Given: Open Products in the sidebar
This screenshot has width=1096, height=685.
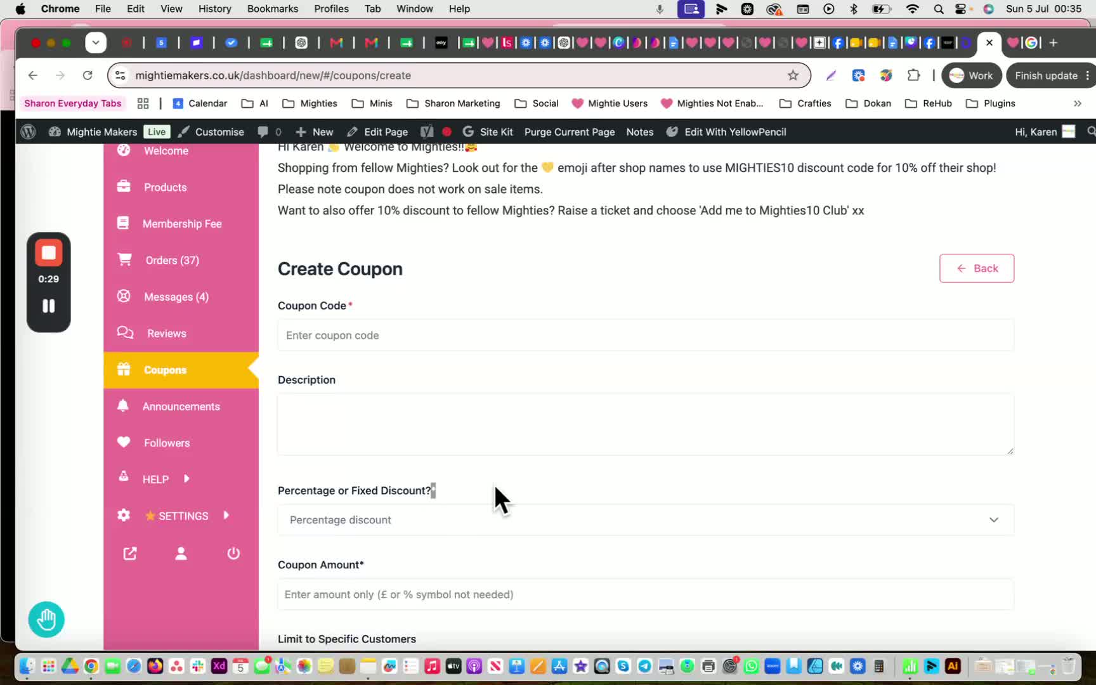Looking at the screenshot, I should pos(165,187).
